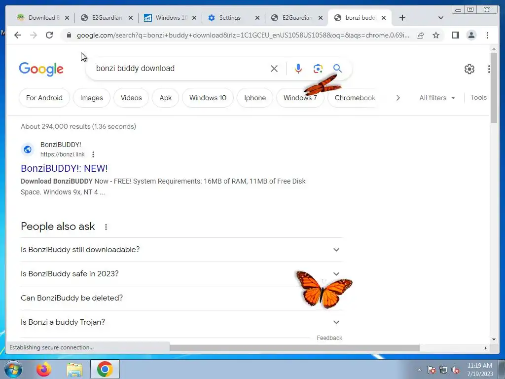
Task: Open the tab search dropdown
Action: (x=441, y=18)
